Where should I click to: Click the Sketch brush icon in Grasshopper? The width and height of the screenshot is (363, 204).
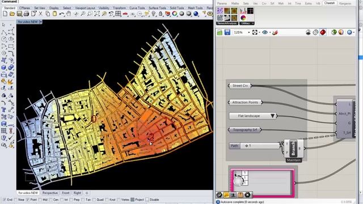click(275, 33)
